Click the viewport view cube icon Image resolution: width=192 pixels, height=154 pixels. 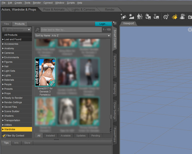pos(190,30)
